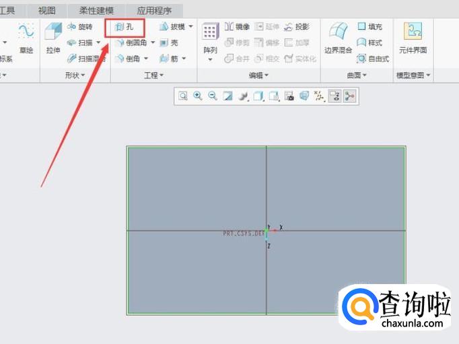Start a Sketch (草绘)
The image size is (459, 344).
26,38
